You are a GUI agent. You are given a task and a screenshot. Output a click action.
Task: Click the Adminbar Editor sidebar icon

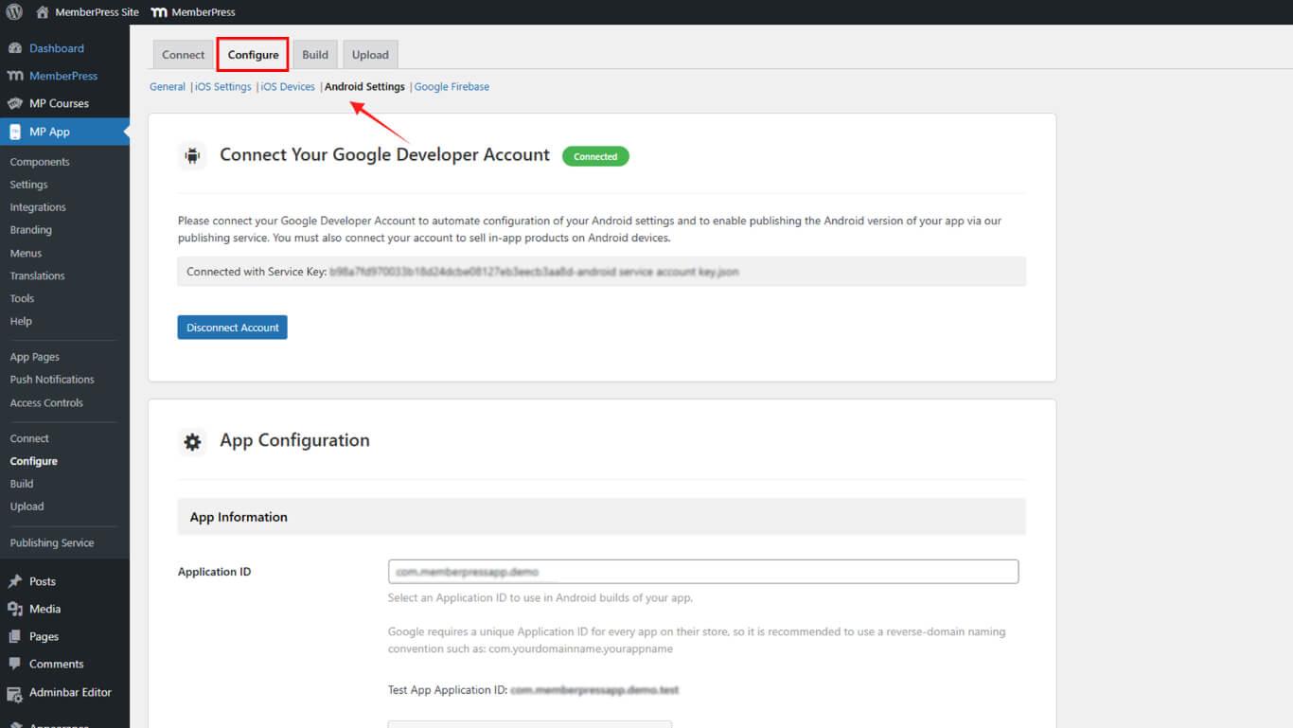coord(15,692)
